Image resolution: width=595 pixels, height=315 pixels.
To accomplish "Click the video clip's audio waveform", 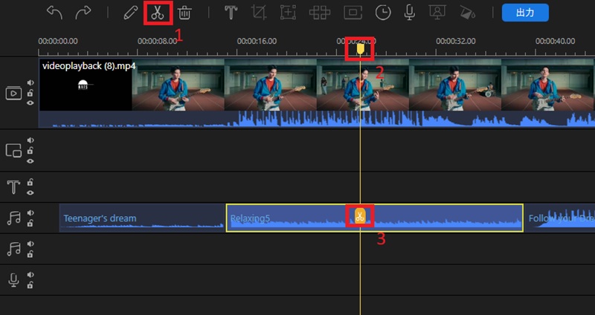I will click(317, 119).
